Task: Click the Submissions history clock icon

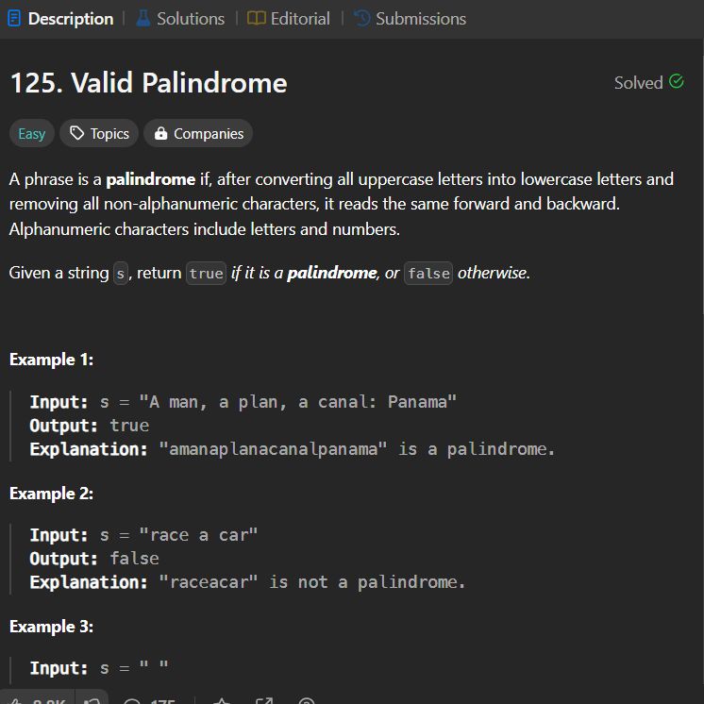Action: 361,19
